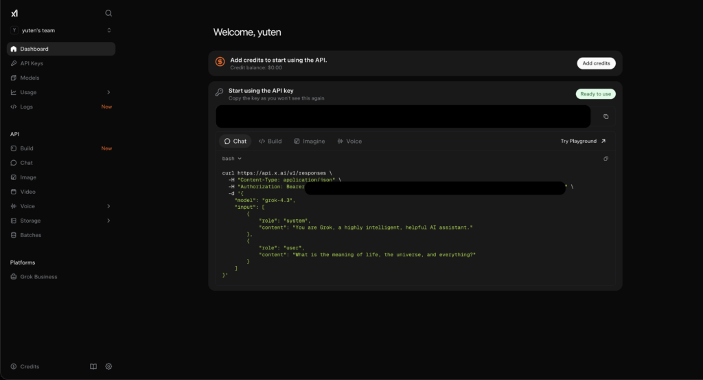Image resolution: width=703 pixels, height=380 pixels.
Task: Switch to the Build code tab
Action: click(270, 142)
